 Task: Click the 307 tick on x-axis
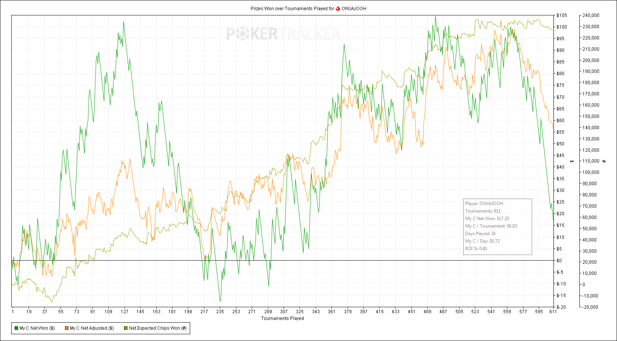click(284, 311)
